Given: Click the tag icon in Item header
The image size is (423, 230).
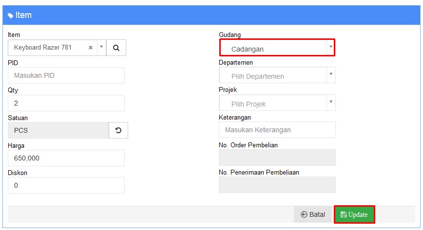Looking at the screenshot, I should [x=11, y=16].
